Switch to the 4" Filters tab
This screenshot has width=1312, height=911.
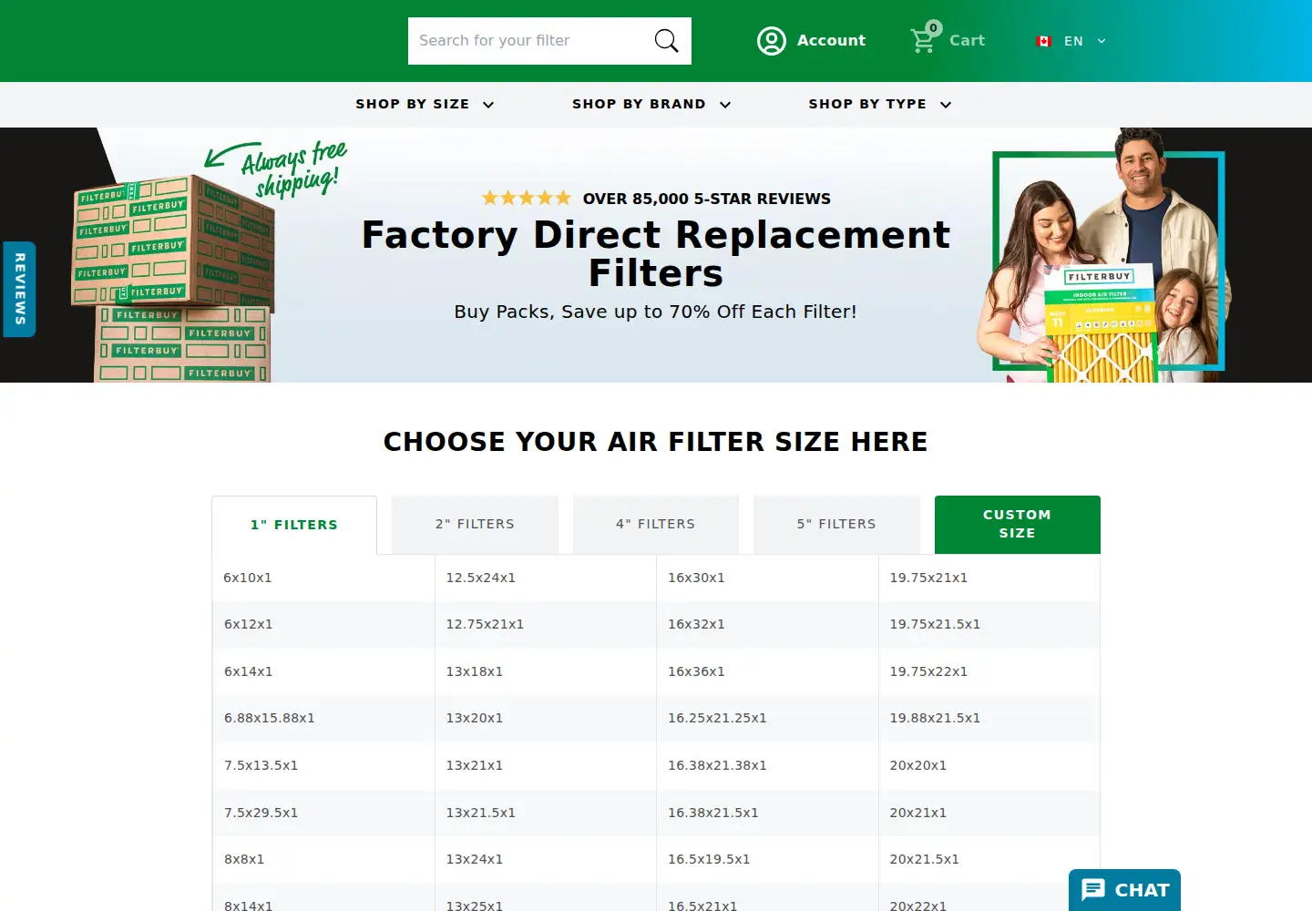click(x=655, y=525)
